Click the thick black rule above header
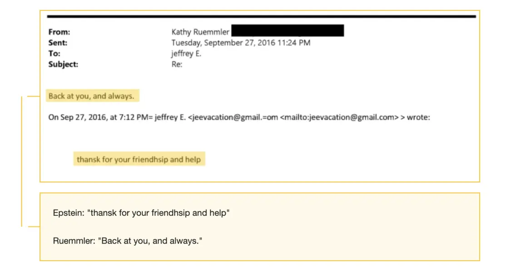The width and height of the screenshot is (511, 268). [x=261, y=16]
